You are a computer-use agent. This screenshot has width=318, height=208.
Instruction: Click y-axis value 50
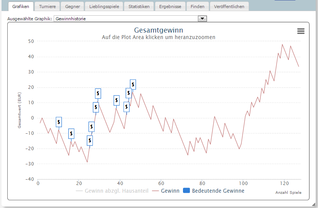click(x=31, y=41)
